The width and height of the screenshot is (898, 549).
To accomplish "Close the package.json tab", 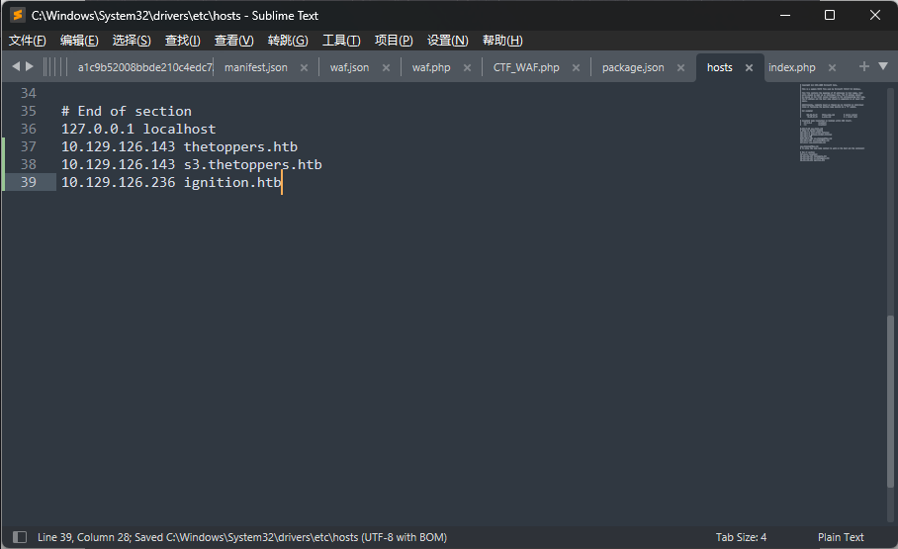I will tap(680, 68).
